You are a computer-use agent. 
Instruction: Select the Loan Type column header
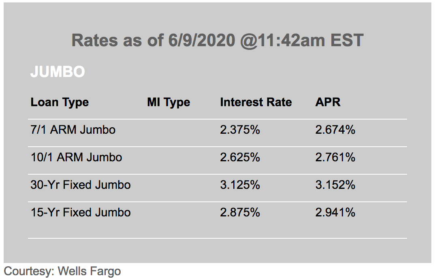point(60,102)
